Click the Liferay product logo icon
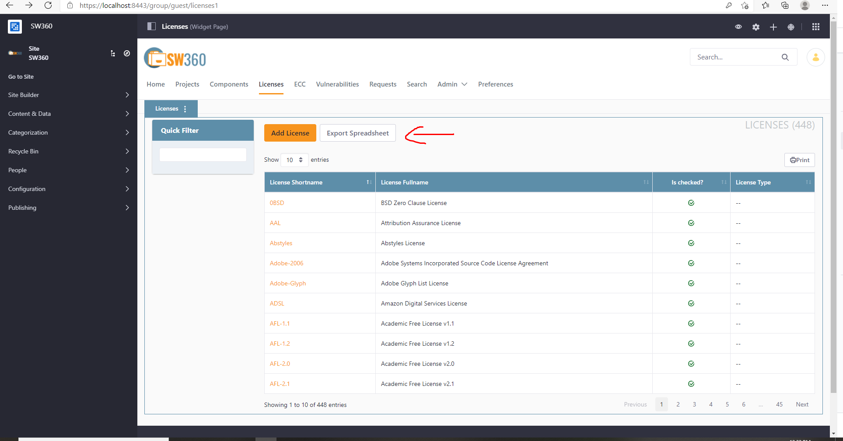Viewport: 843px width, 441px height. 15,27
